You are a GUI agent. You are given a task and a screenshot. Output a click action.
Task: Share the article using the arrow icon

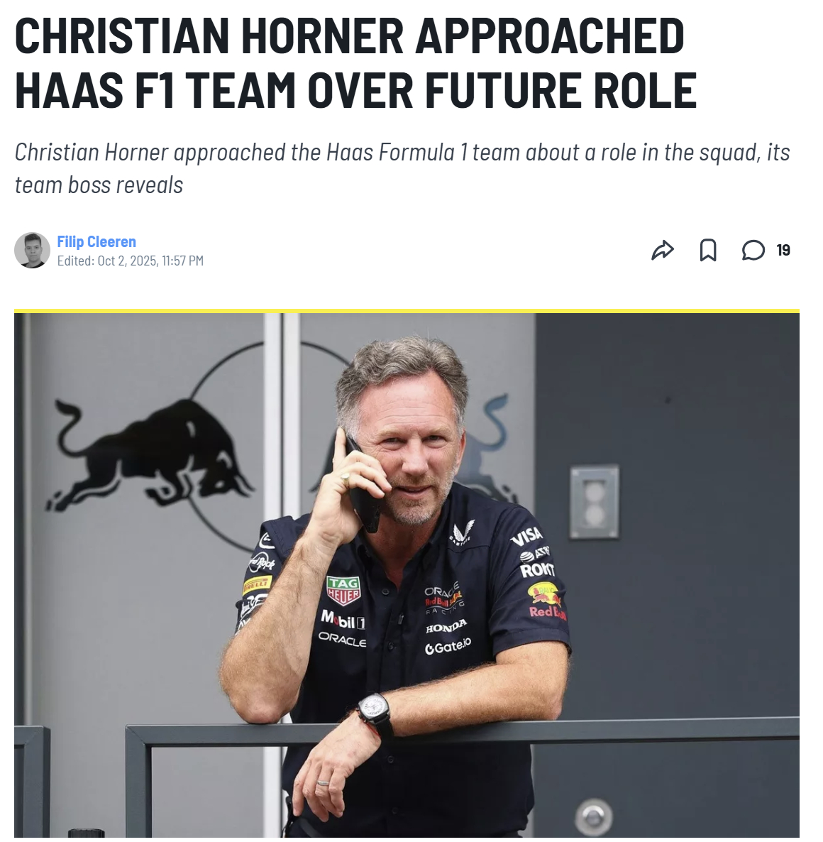662,250
